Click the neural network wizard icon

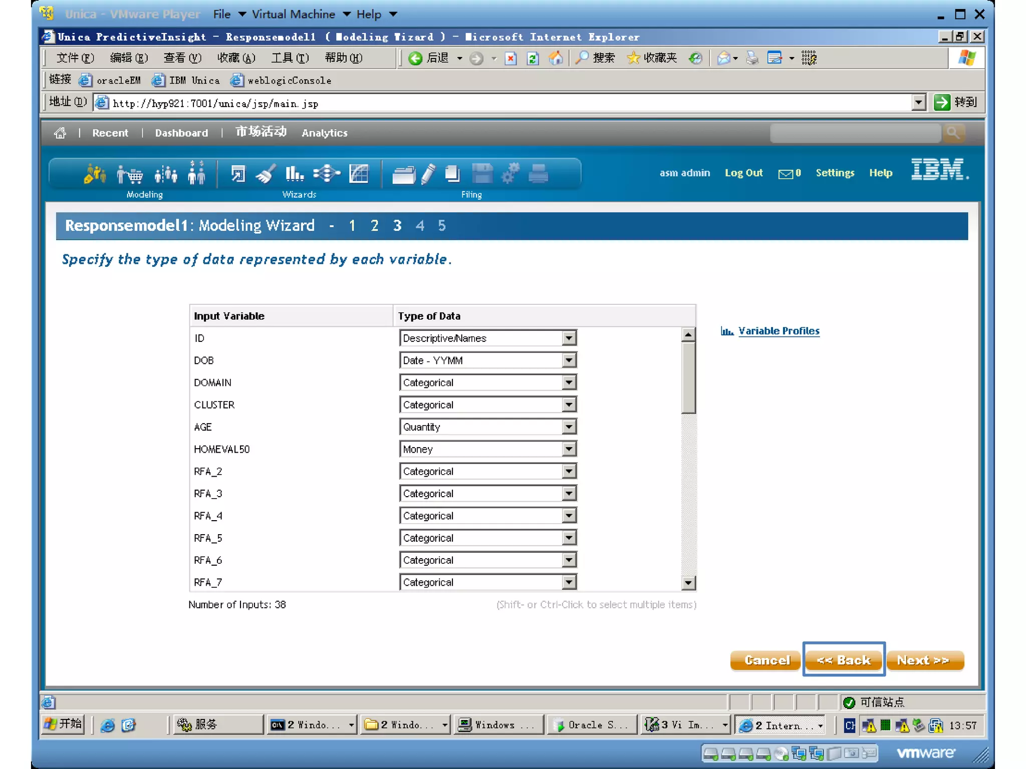pyautogui.click(x=326, y=174)
